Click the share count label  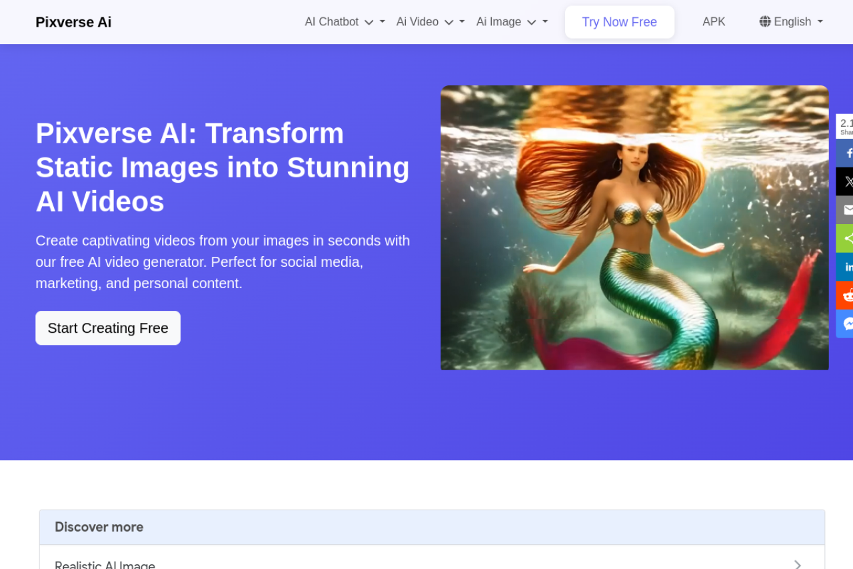[x=846, y=126]
